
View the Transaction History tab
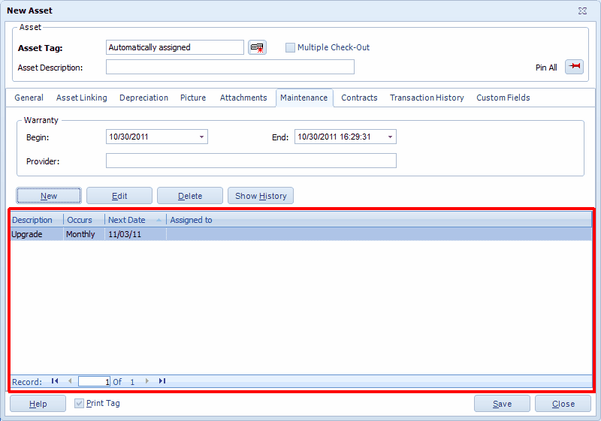coord(427,98)
